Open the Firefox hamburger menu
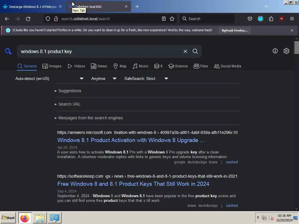The height and width of the screenshot is (224, 299). pos(292,19)
